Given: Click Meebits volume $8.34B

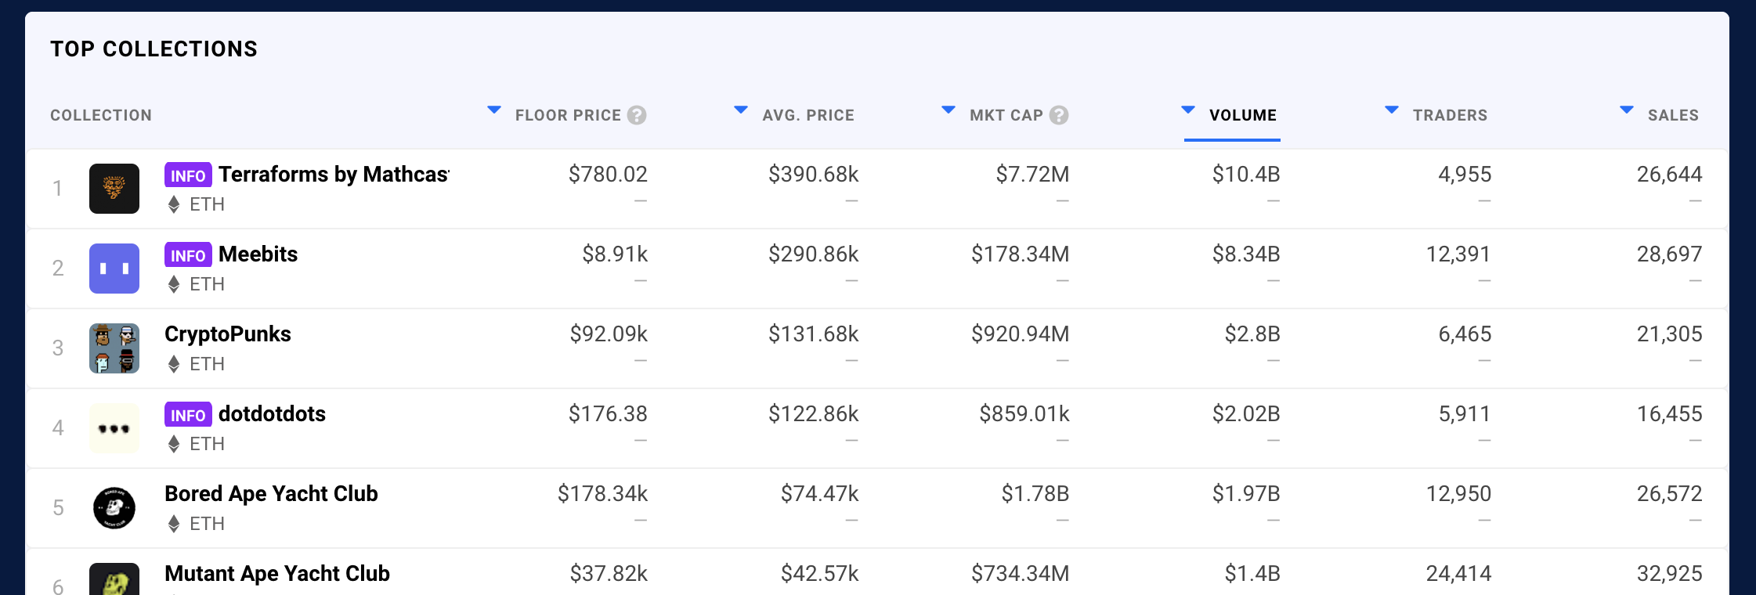Looking at the screenshot, I should [x=1245, y=254].
